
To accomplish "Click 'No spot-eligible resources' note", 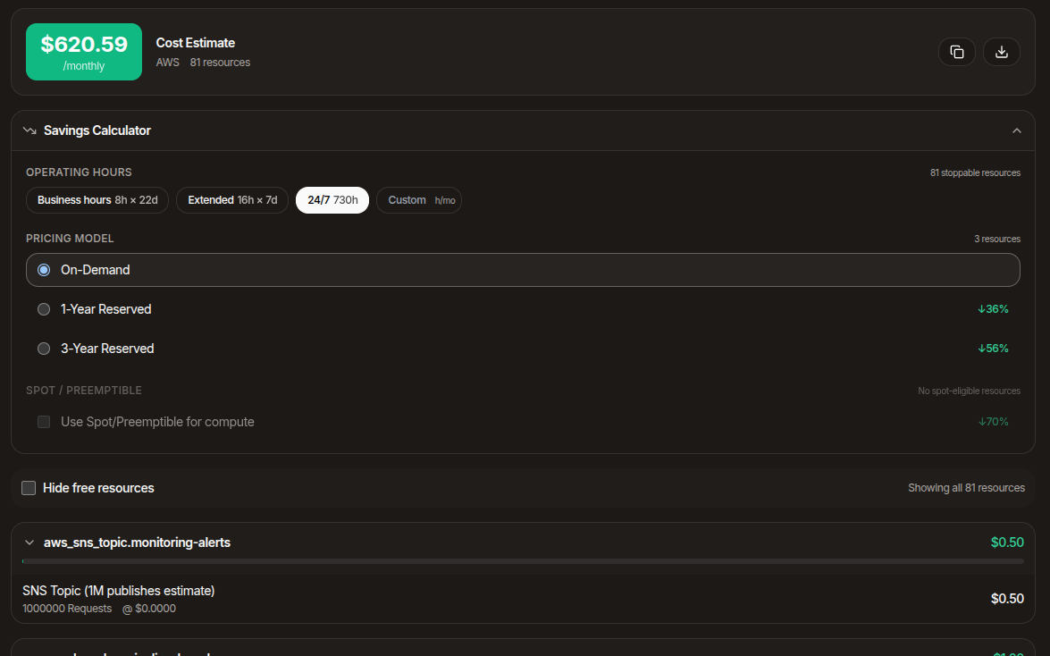I will [969, 391].
